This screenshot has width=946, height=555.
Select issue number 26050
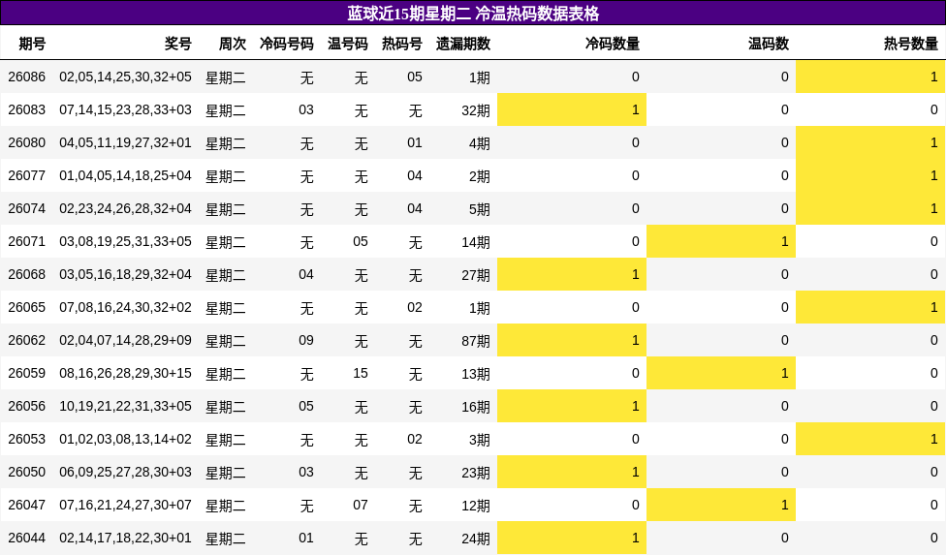(x=26, y=473)
